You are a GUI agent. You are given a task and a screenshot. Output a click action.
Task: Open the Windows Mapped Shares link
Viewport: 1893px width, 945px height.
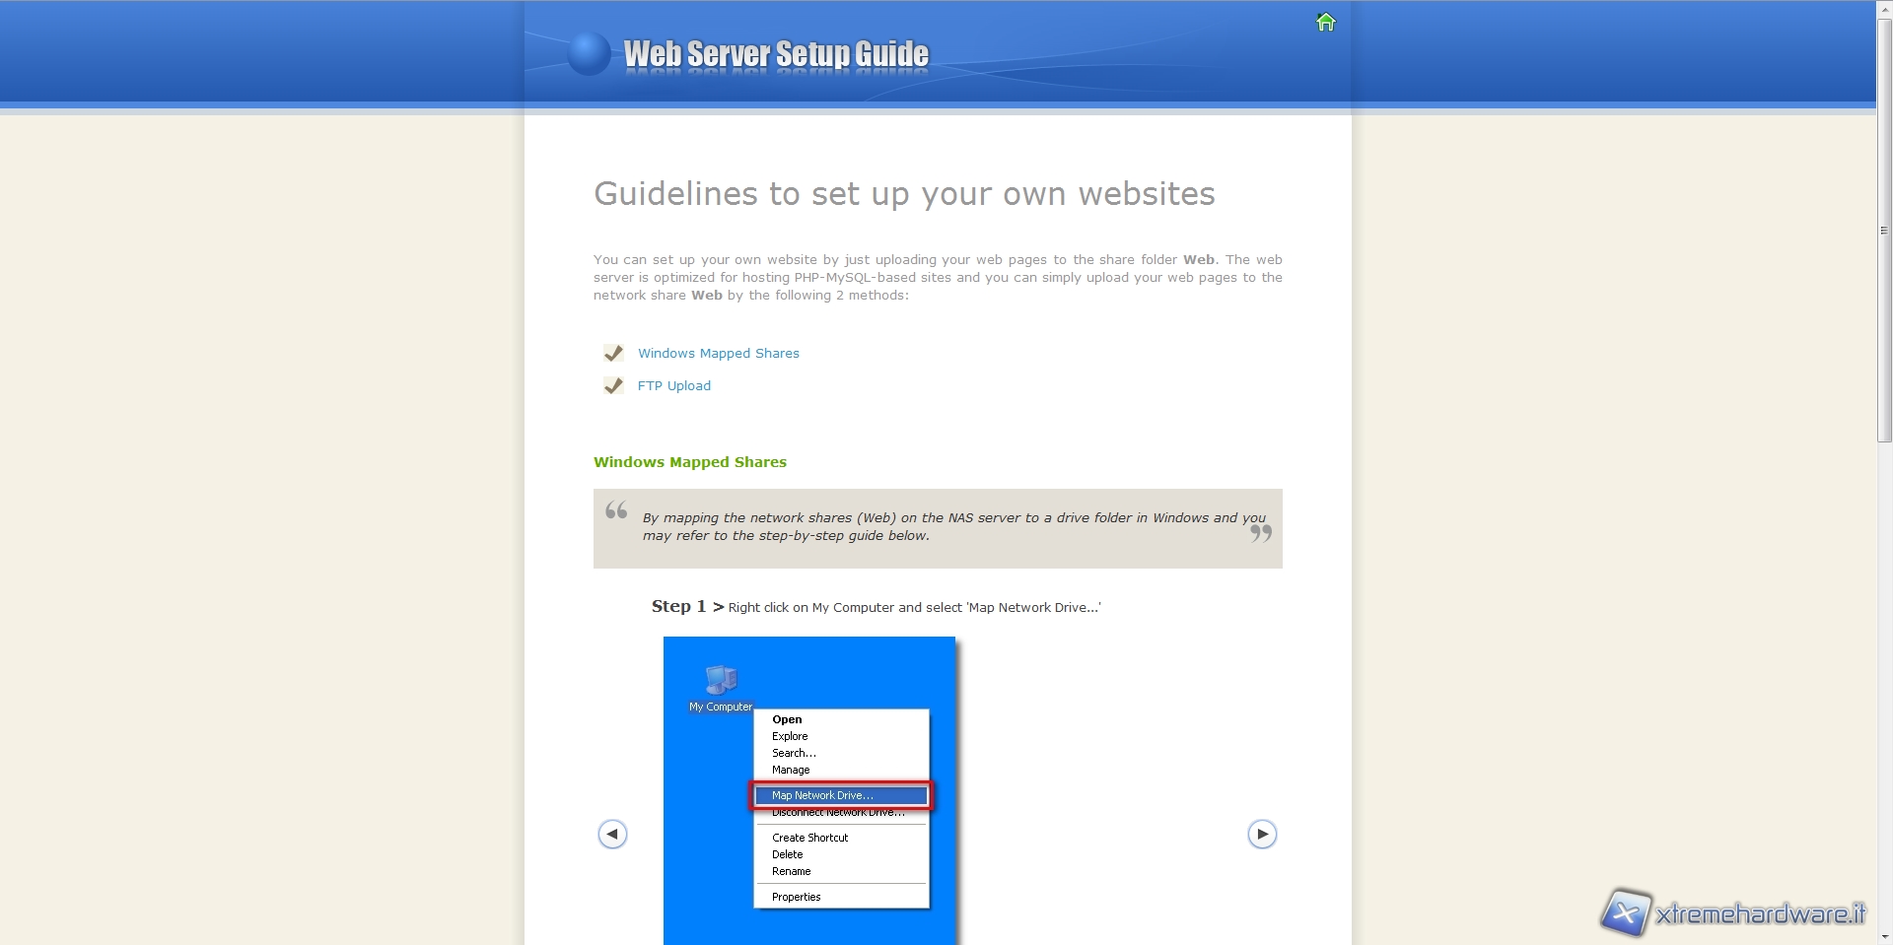click(718, 354)
